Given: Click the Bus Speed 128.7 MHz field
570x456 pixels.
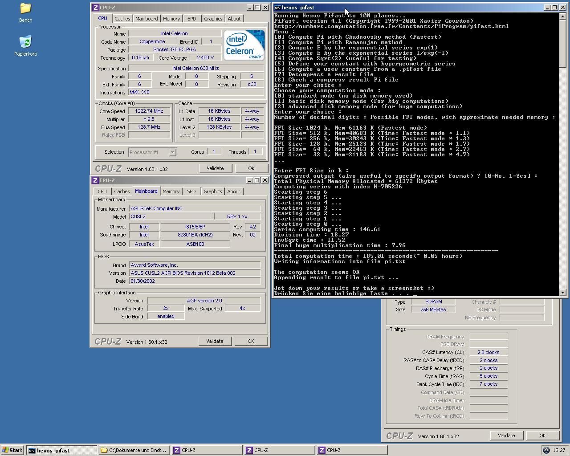Looking at the screenshot, I should (x=149, y=127).
